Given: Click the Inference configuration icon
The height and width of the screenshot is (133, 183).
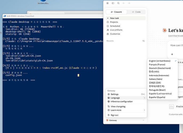Looking at the screenshot, I should pyautogui.click(x=109, y=102).
